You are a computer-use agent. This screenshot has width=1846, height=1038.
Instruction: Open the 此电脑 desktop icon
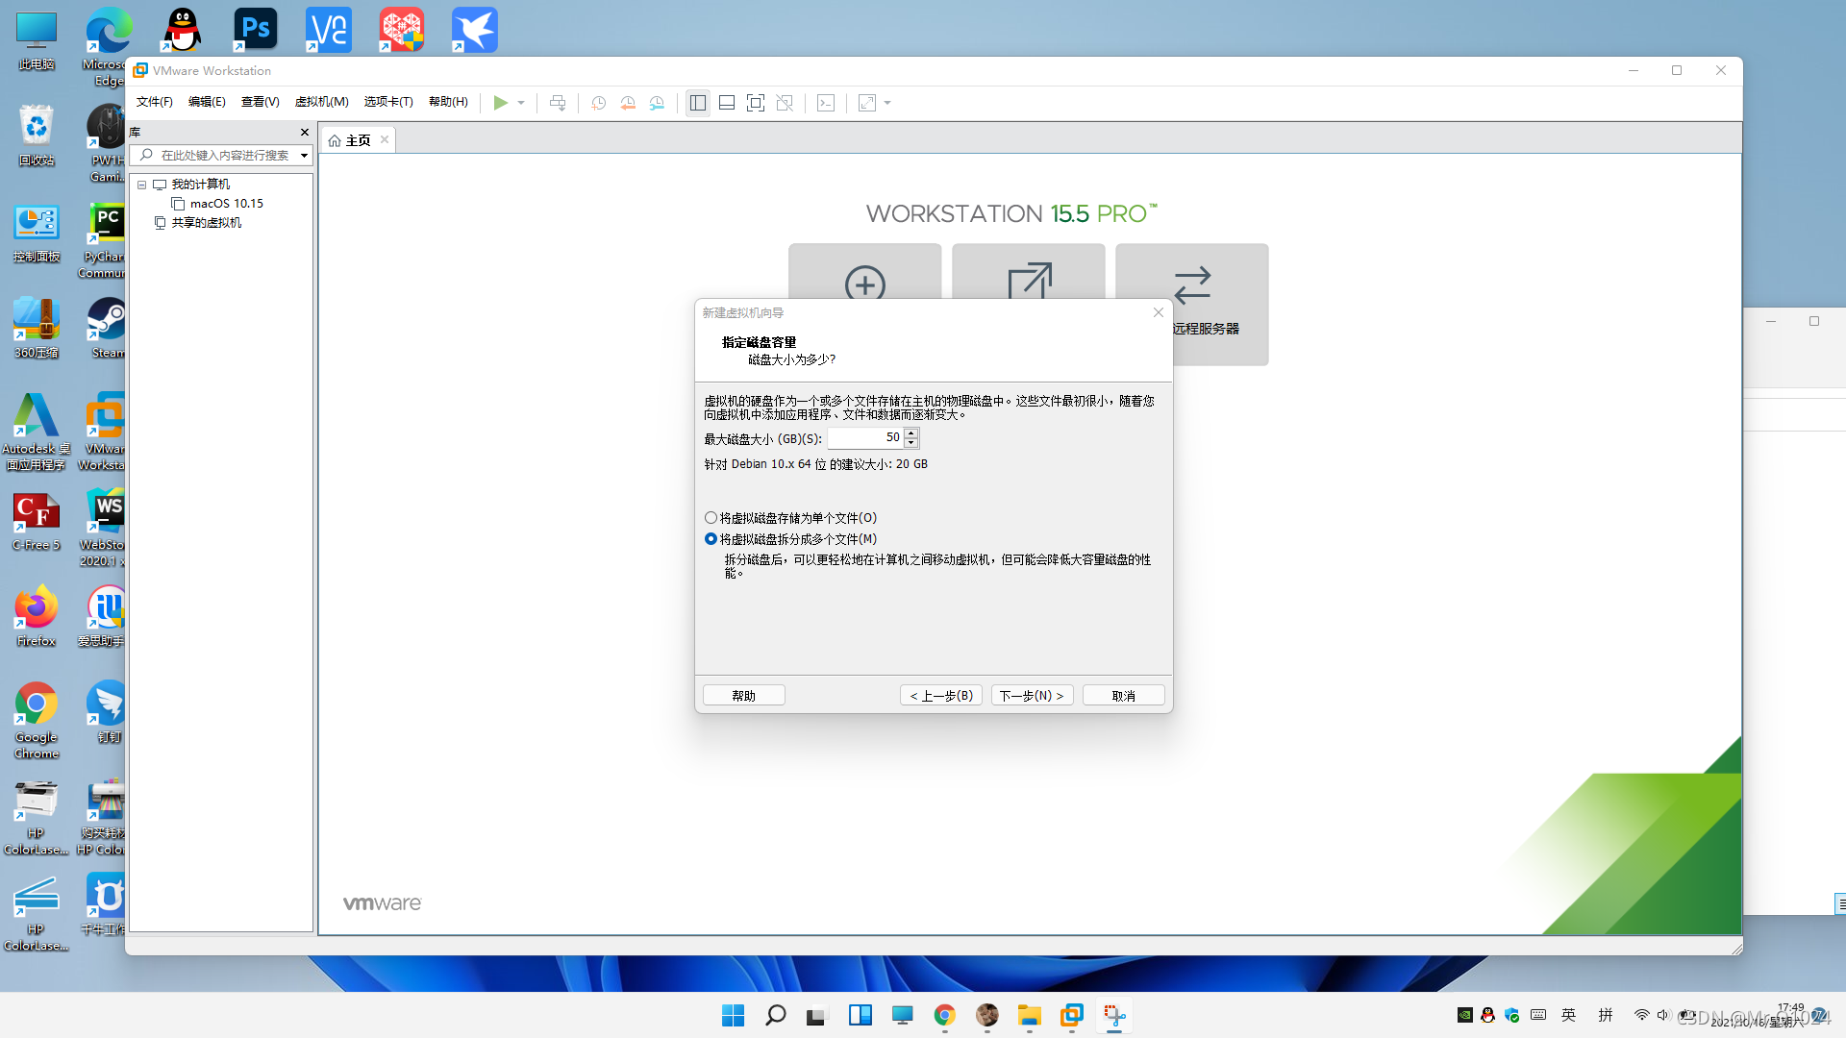(37, 39)
